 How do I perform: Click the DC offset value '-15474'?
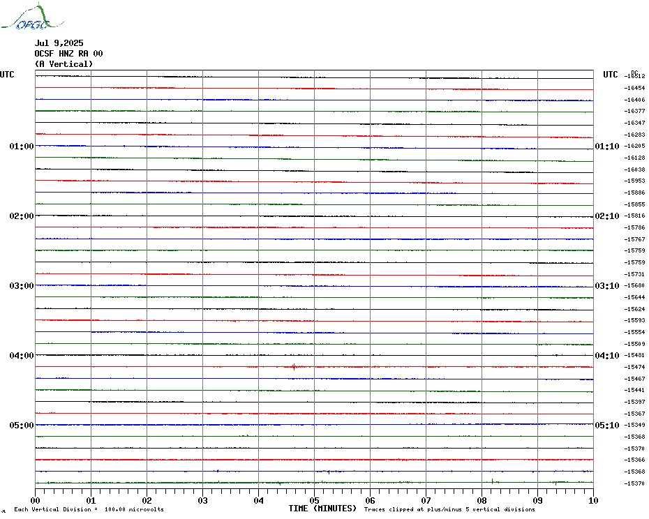(634, 367)
